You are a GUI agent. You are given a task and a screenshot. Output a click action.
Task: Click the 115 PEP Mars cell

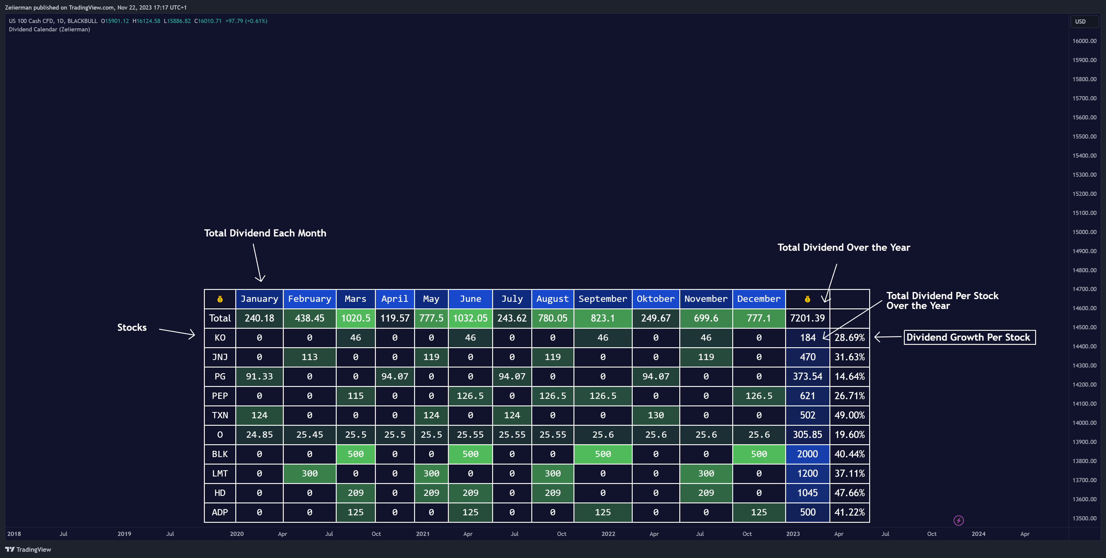(356, 396)
